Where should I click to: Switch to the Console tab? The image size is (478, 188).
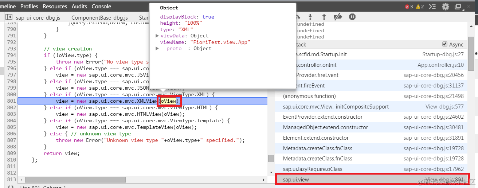[101, 6]
